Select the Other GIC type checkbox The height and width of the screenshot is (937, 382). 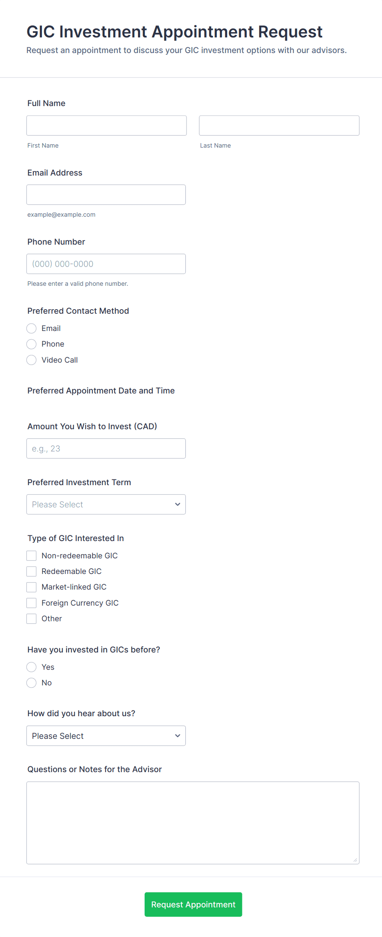(x=32, y=619)
